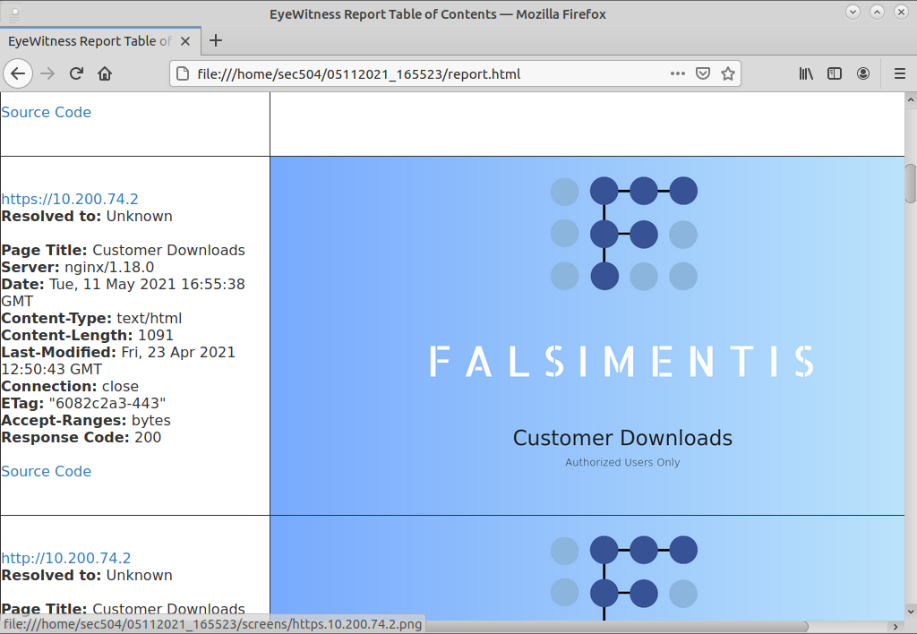Click the 'Accept-Ranges: bytes' line
Screen dimensions: 917x634
[x=86, y=421]
